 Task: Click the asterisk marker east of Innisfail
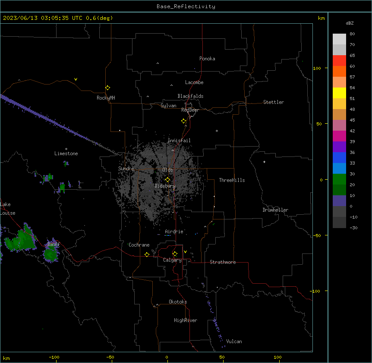click(217, 131)
